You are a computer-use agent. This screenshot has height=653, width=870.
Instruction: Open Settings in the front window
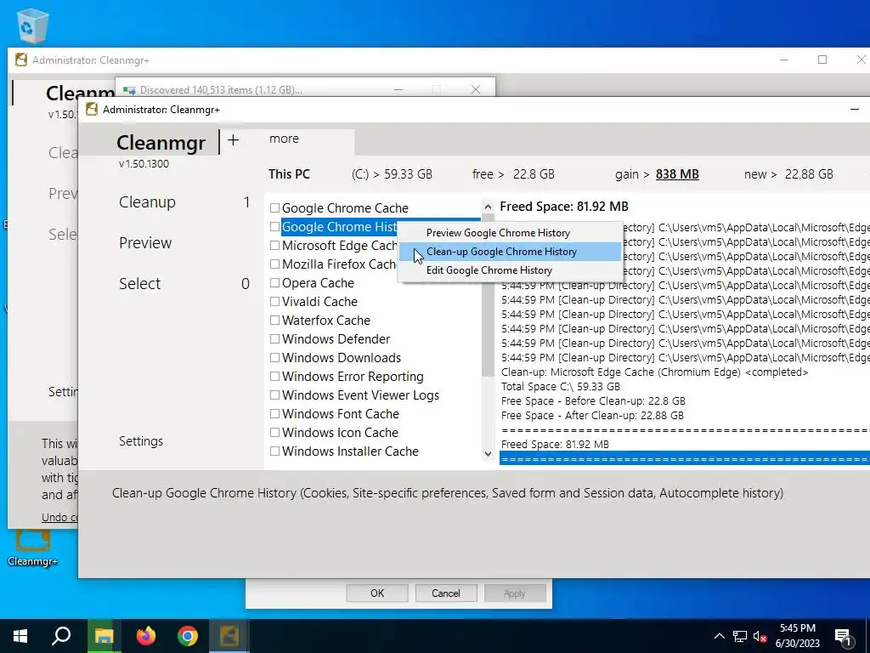pyautogui.click(x=141, y=441)
